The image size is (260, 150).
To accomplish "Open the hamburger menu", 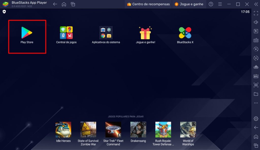I will click(220, 4).
